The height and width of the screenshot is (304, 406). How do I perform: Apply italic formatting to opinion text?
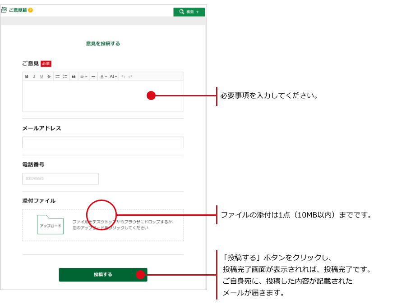(x=34, y=77)
